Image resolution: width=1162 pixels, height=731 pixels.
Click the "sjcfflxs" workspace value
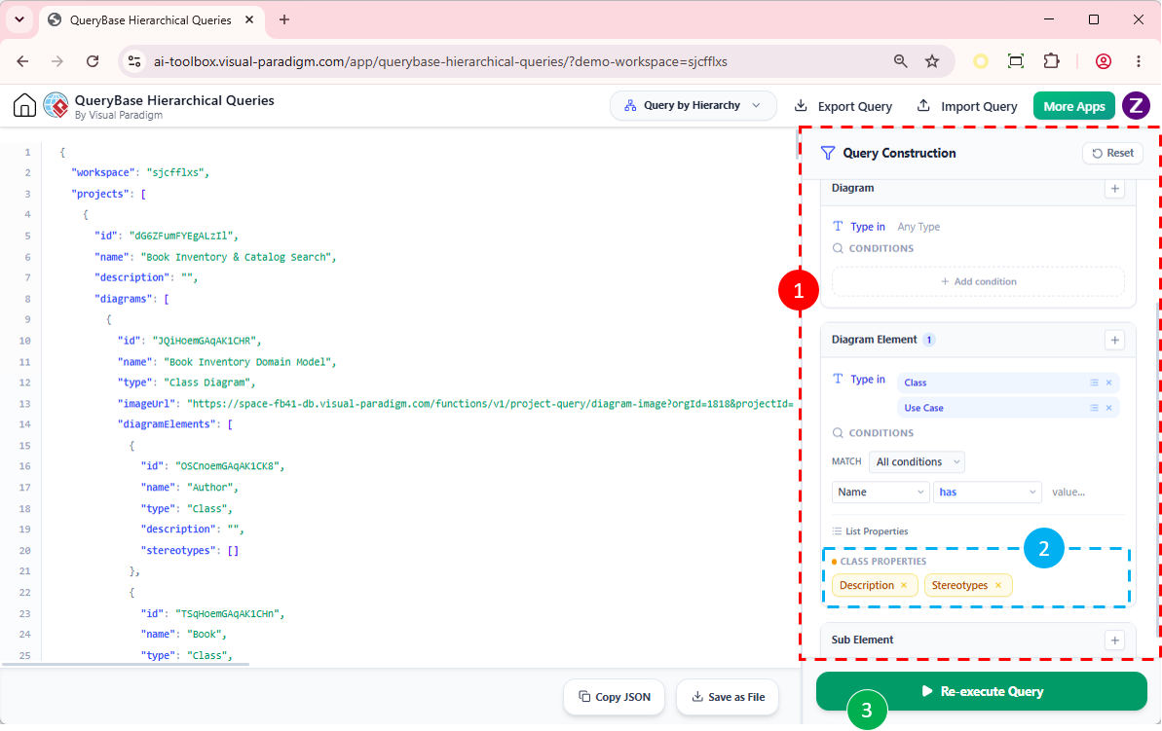click(x=177, y=172)
